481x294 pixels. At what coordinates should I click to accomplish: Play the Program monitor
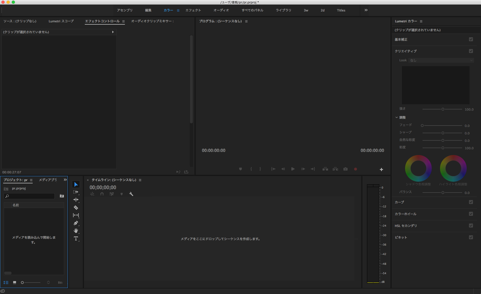(x=293, y=169)
